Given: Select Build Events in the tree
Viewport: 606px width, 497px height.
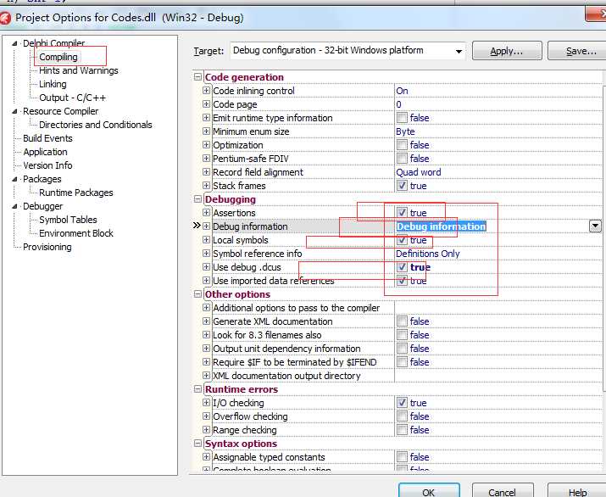Looking at the screenshot, I should 47,138.
